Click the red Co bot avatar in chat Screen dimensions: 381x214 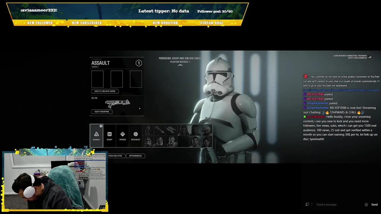[x=305, y=76]
